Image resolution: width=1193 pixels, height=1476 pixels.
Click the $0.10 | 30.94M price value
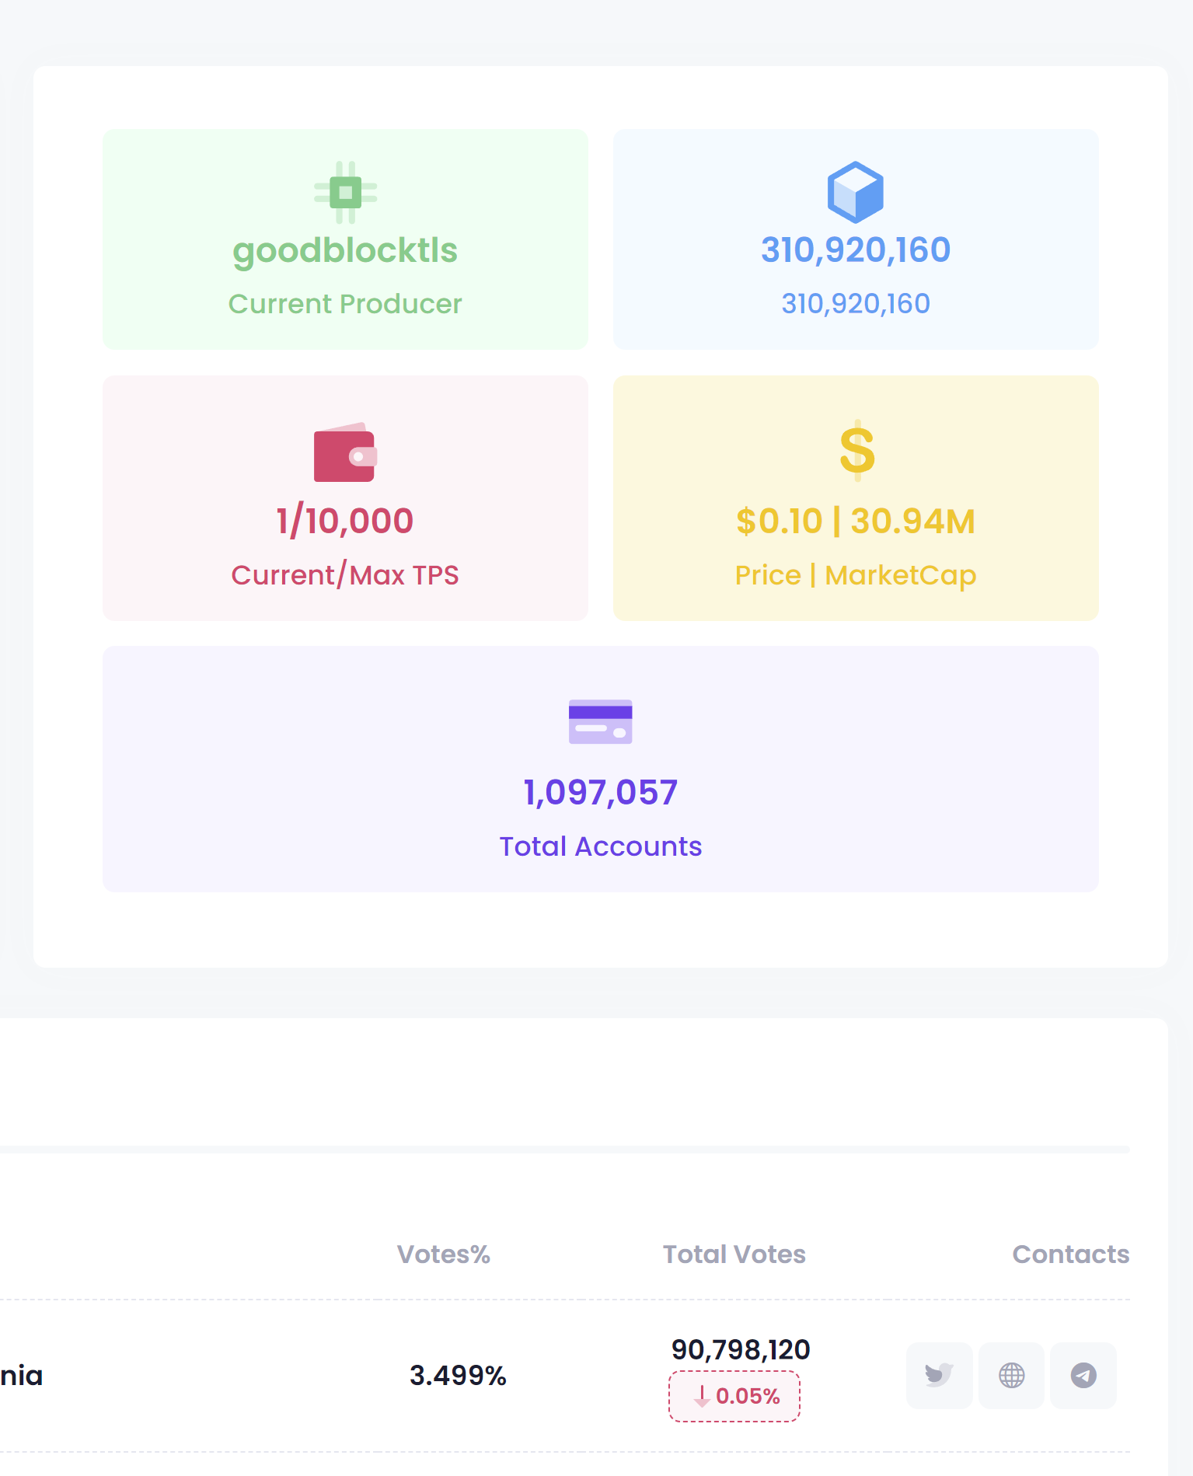pos(855,521)
